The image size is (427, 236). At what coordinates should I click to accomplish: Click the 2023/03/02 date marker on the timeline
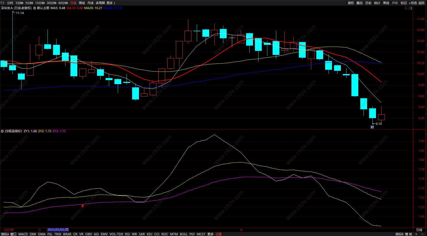pos(58,230)
